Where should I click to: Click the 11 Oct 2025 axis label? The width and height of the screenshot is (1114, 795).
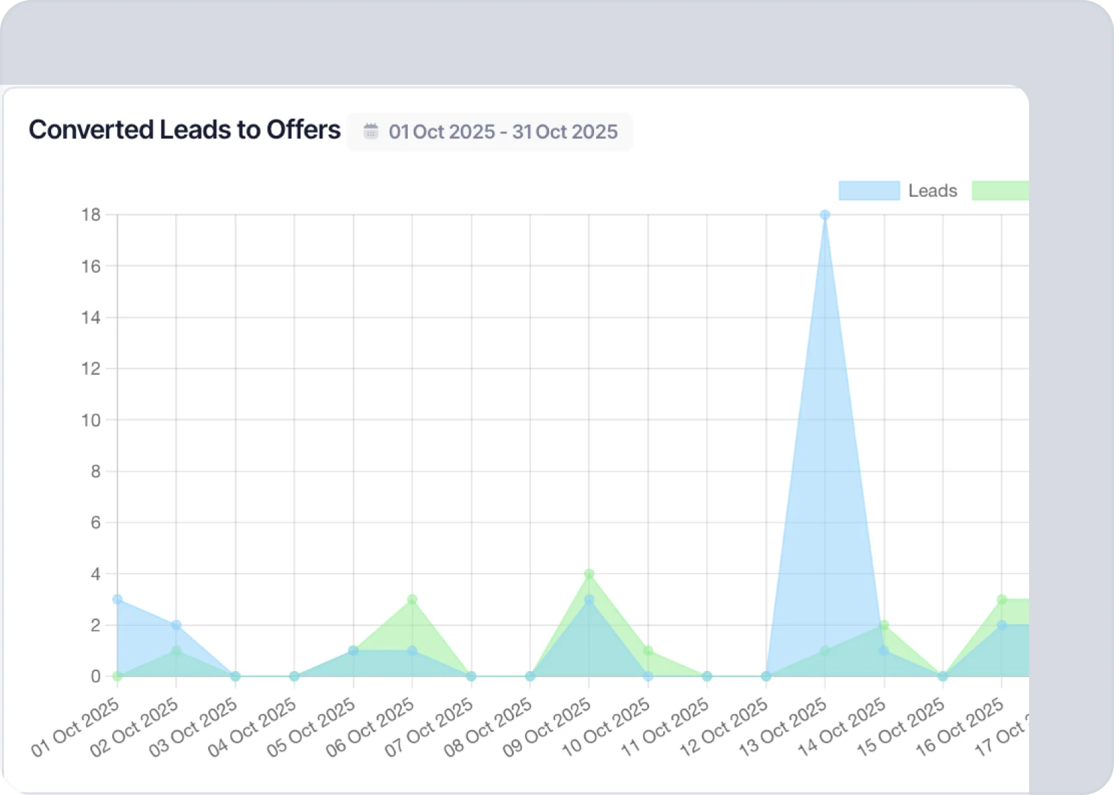click(664, 727)
